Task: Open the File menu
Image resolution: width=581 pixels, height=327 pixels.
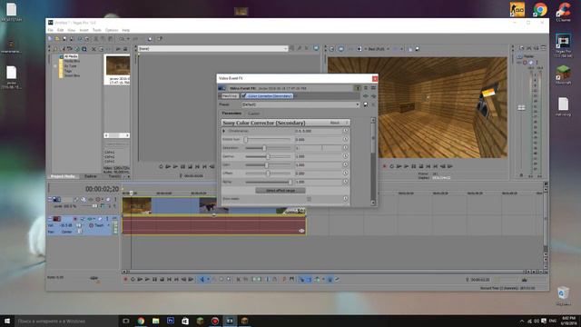Action: 51,30
